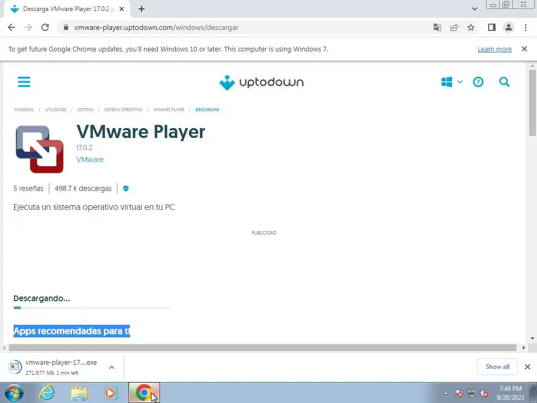537x403 pixels.
Task: Open the volume tray icon
Action: tap(484, 393)
